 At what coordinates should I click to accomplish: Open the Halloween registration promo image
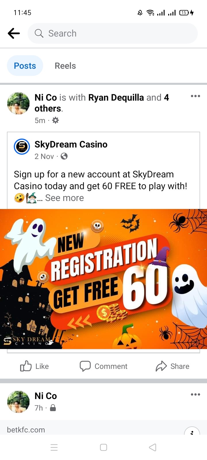click(x=103, y=279)
